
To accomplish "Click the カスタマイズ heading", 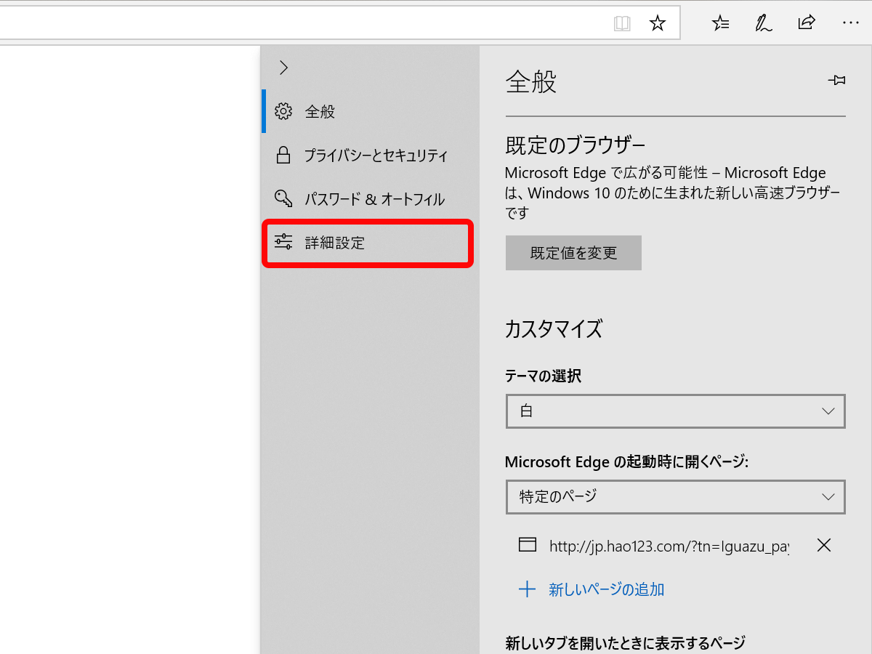I will (553, 329).
